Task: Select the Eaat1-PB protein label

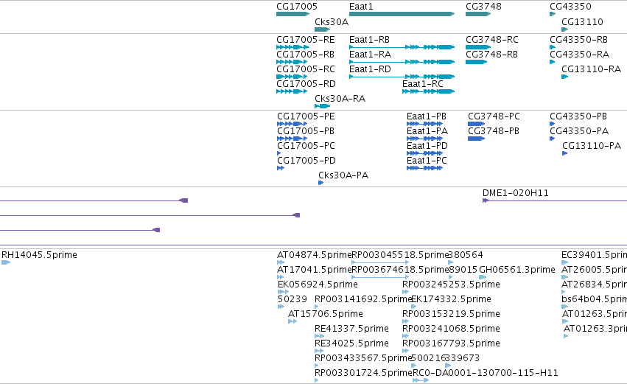Action: (427, 116)
